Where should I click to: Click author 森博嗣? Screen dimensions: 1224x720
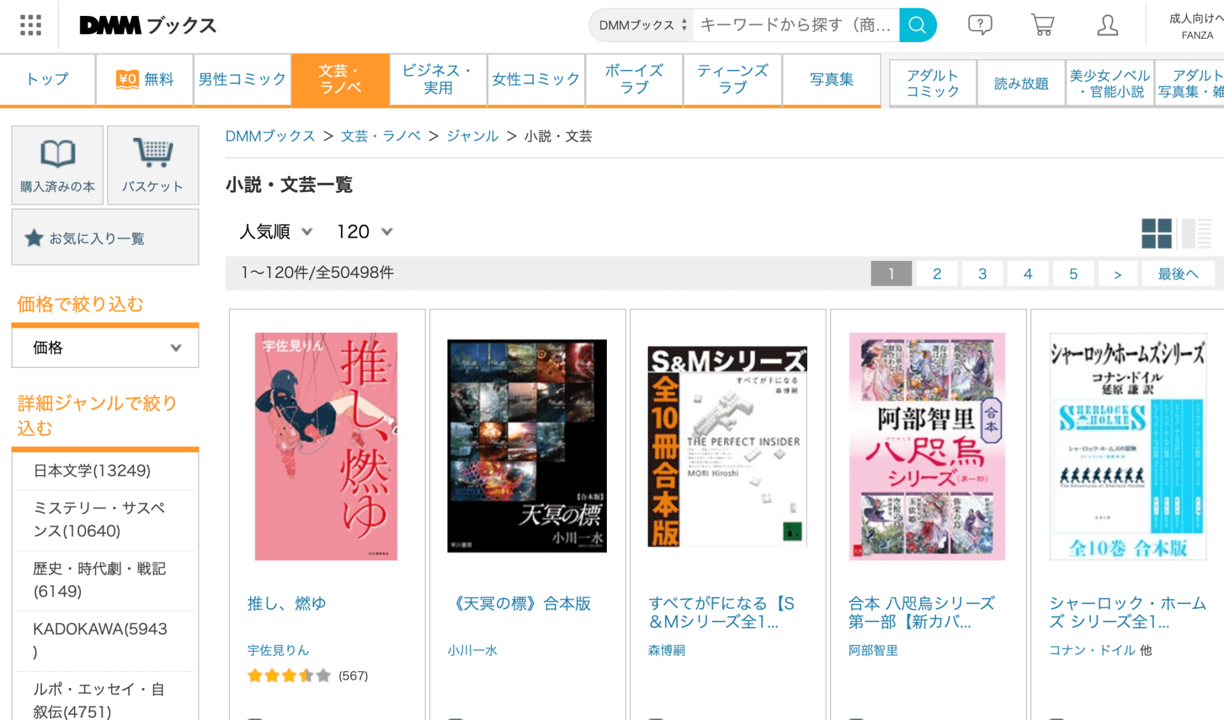tap(666, 650)
